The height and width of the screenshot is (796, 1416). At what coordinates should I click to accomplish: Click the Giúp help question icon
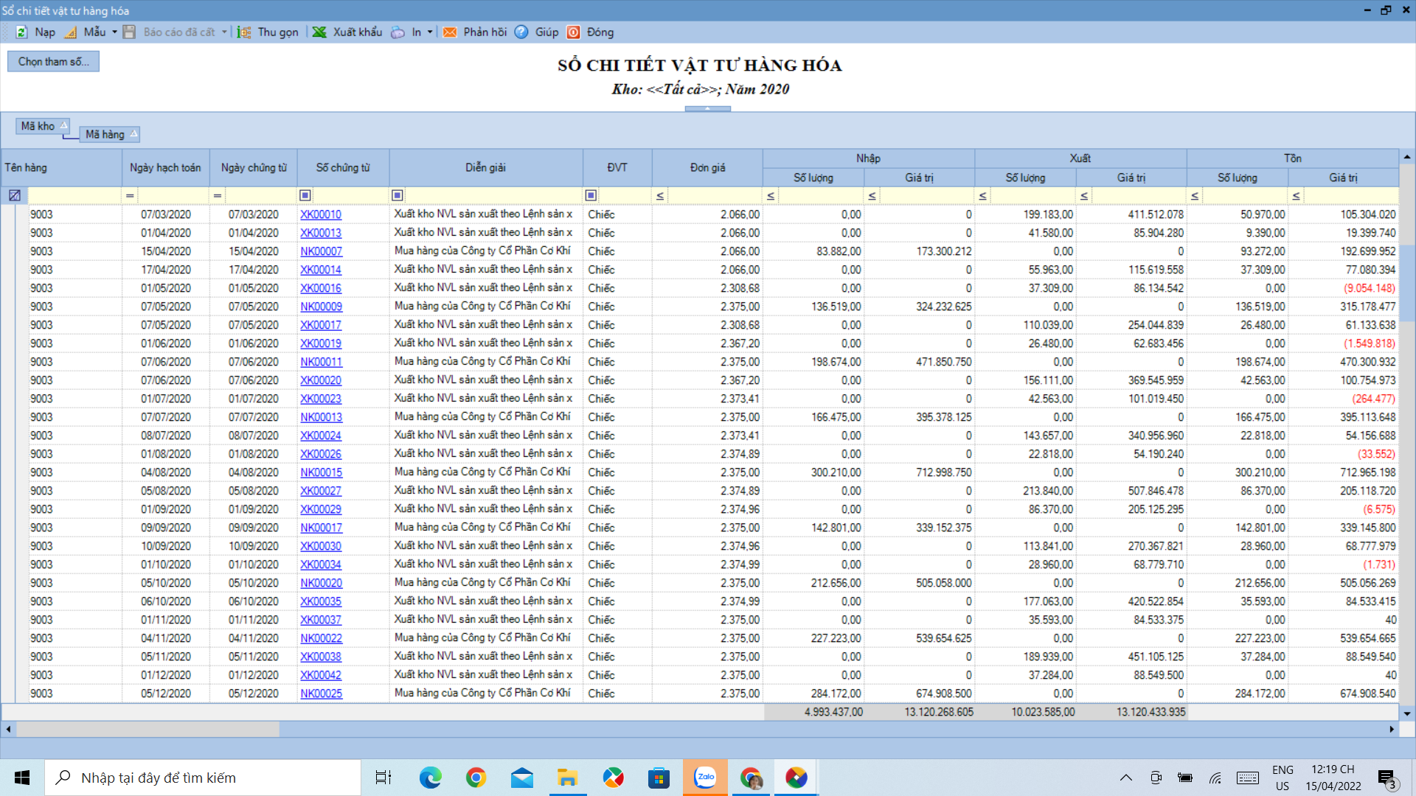[x=521, y=32]
